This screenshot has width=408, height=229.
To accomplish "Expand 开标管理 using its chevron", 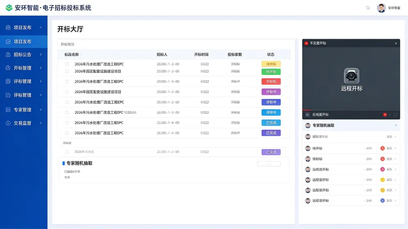I will tap(41, 68).
